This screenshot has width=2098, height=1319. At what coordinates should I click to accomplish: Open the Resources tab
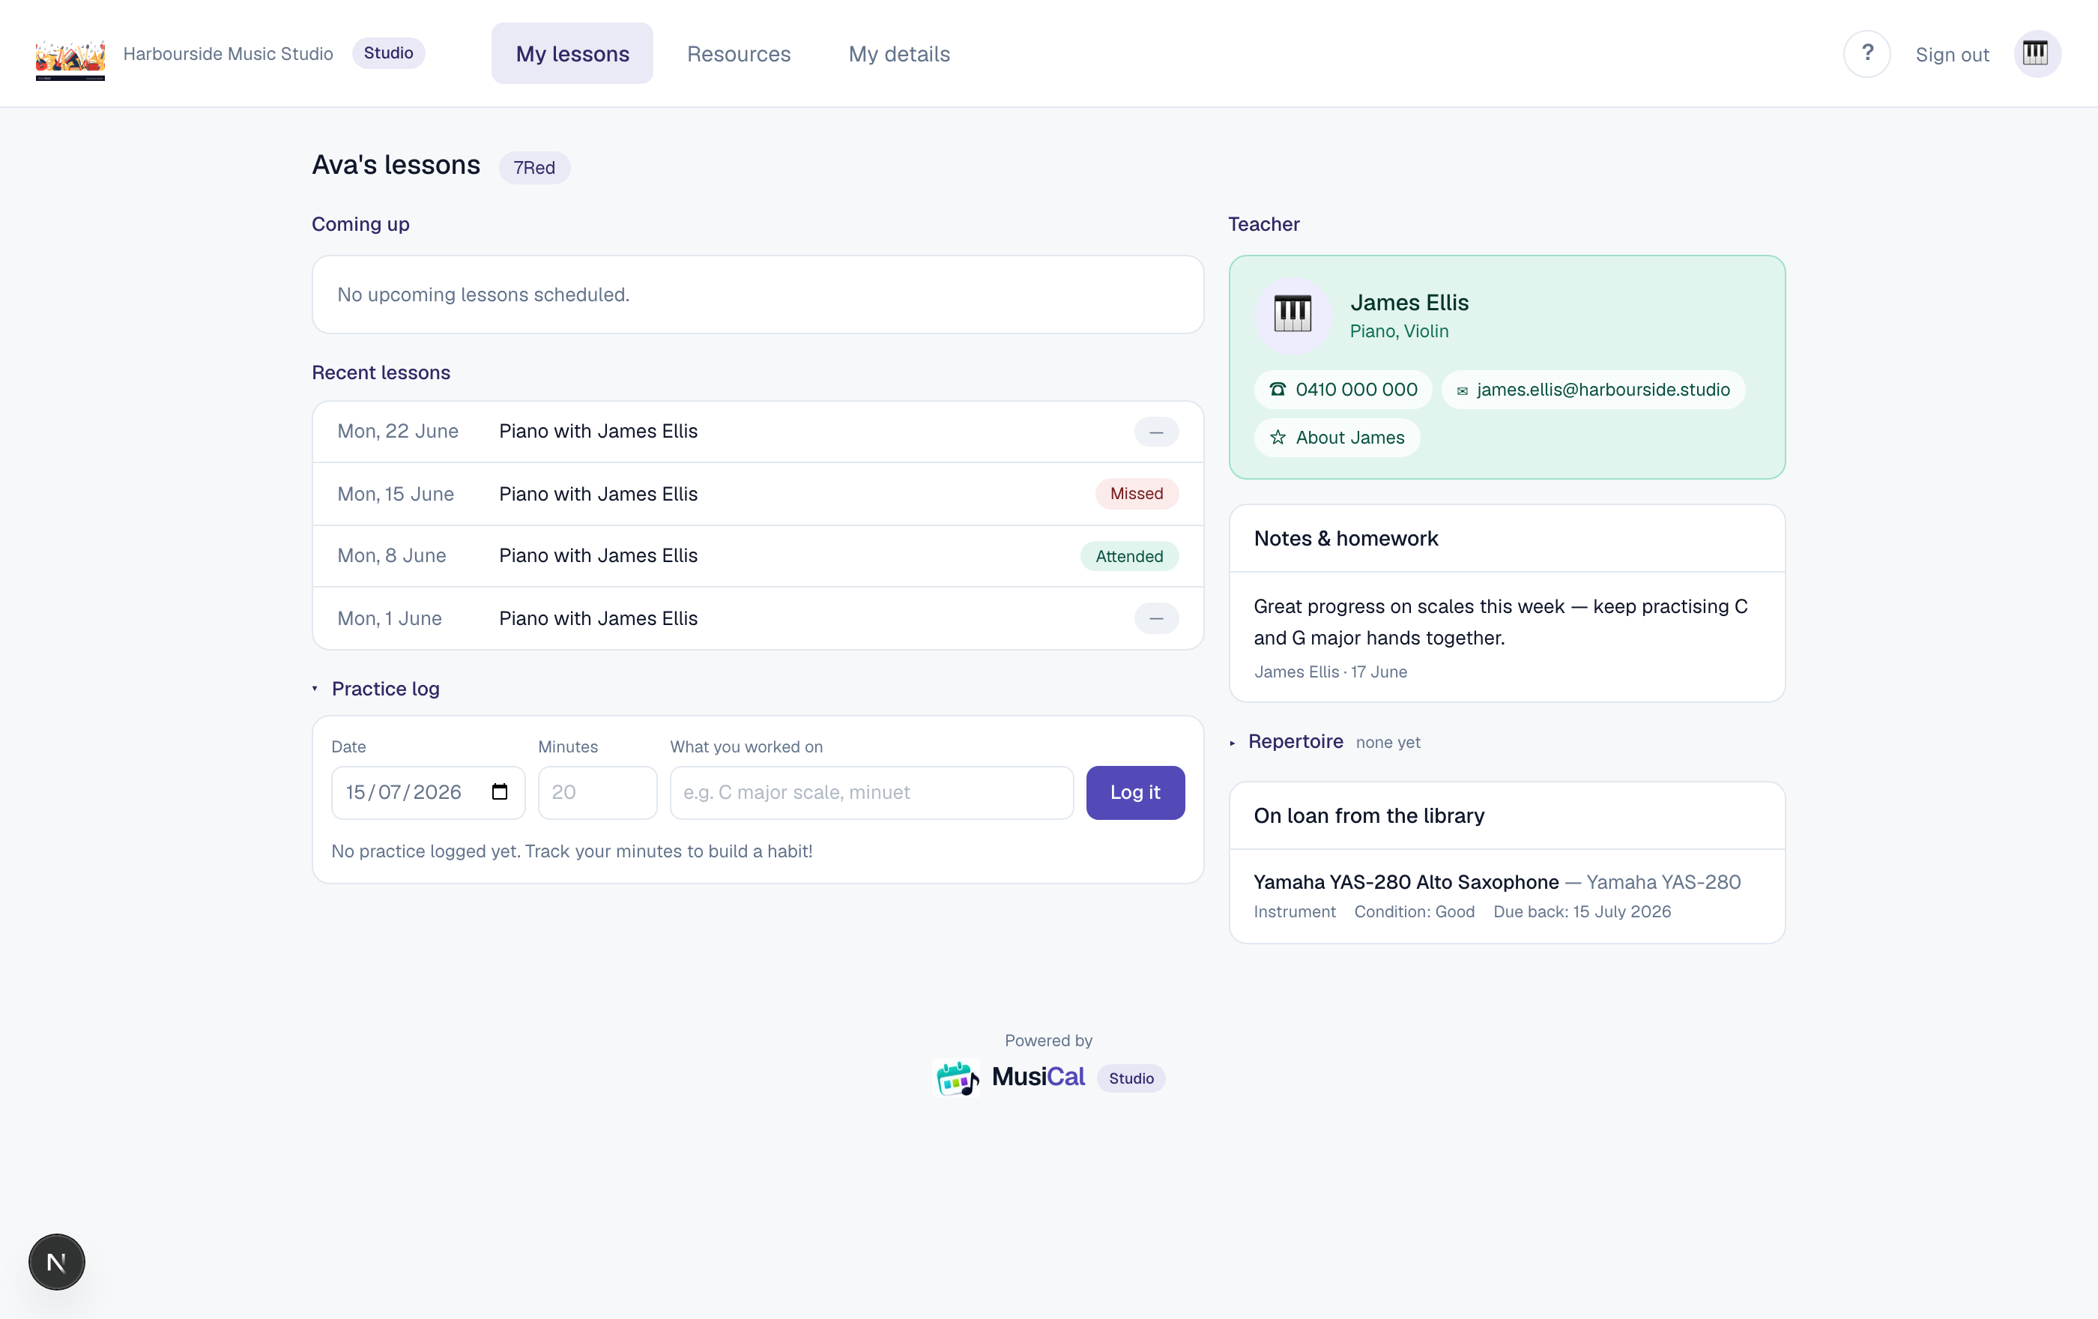click(x=739, y=54)
